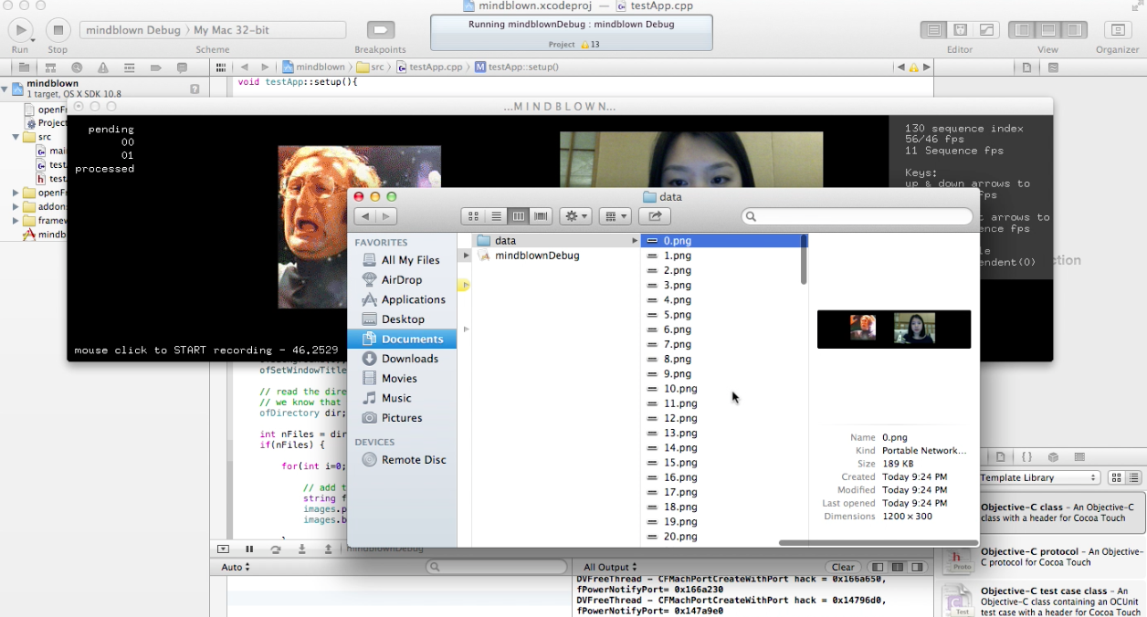Screen dimensions: 1147x617
Task: Jump to previous issue arrow in editor
Action: 900,68
